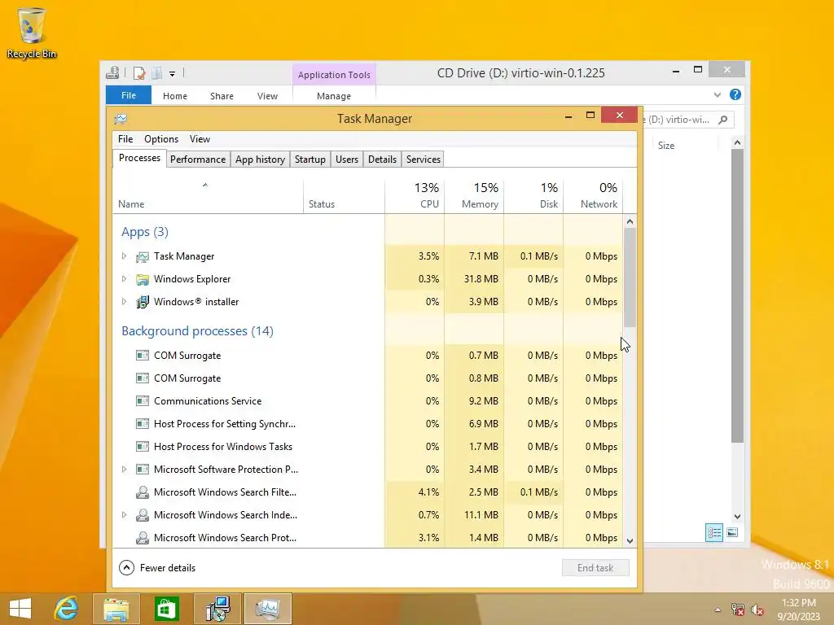Click Host Process for Windows Tasks icon
The height and width of the screenshot is (625, 834).
tap(142, 447)
